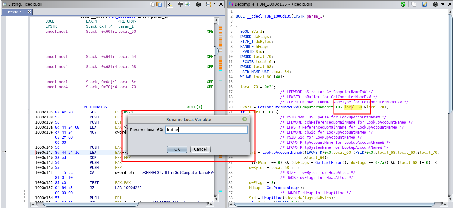Select FUN_1000d135 label in the Listing
453x208 pixels.
point(94,107)
